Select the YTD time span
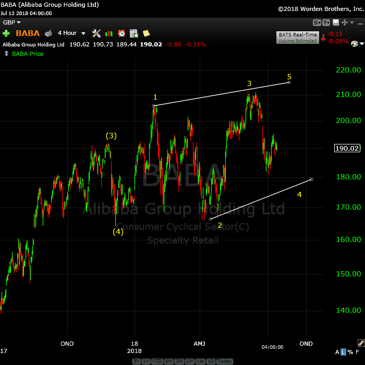365x365 pixels. 157,361
